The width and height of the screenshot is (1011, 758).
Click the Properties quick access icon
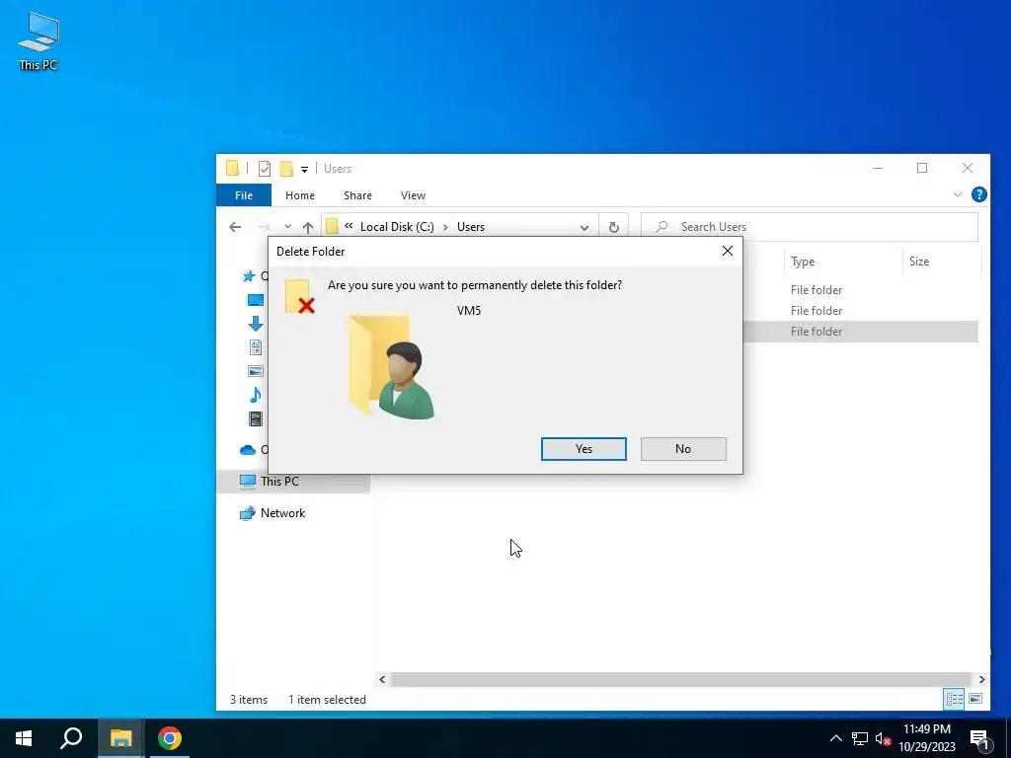pyautogui.click(x=265, y=169)
